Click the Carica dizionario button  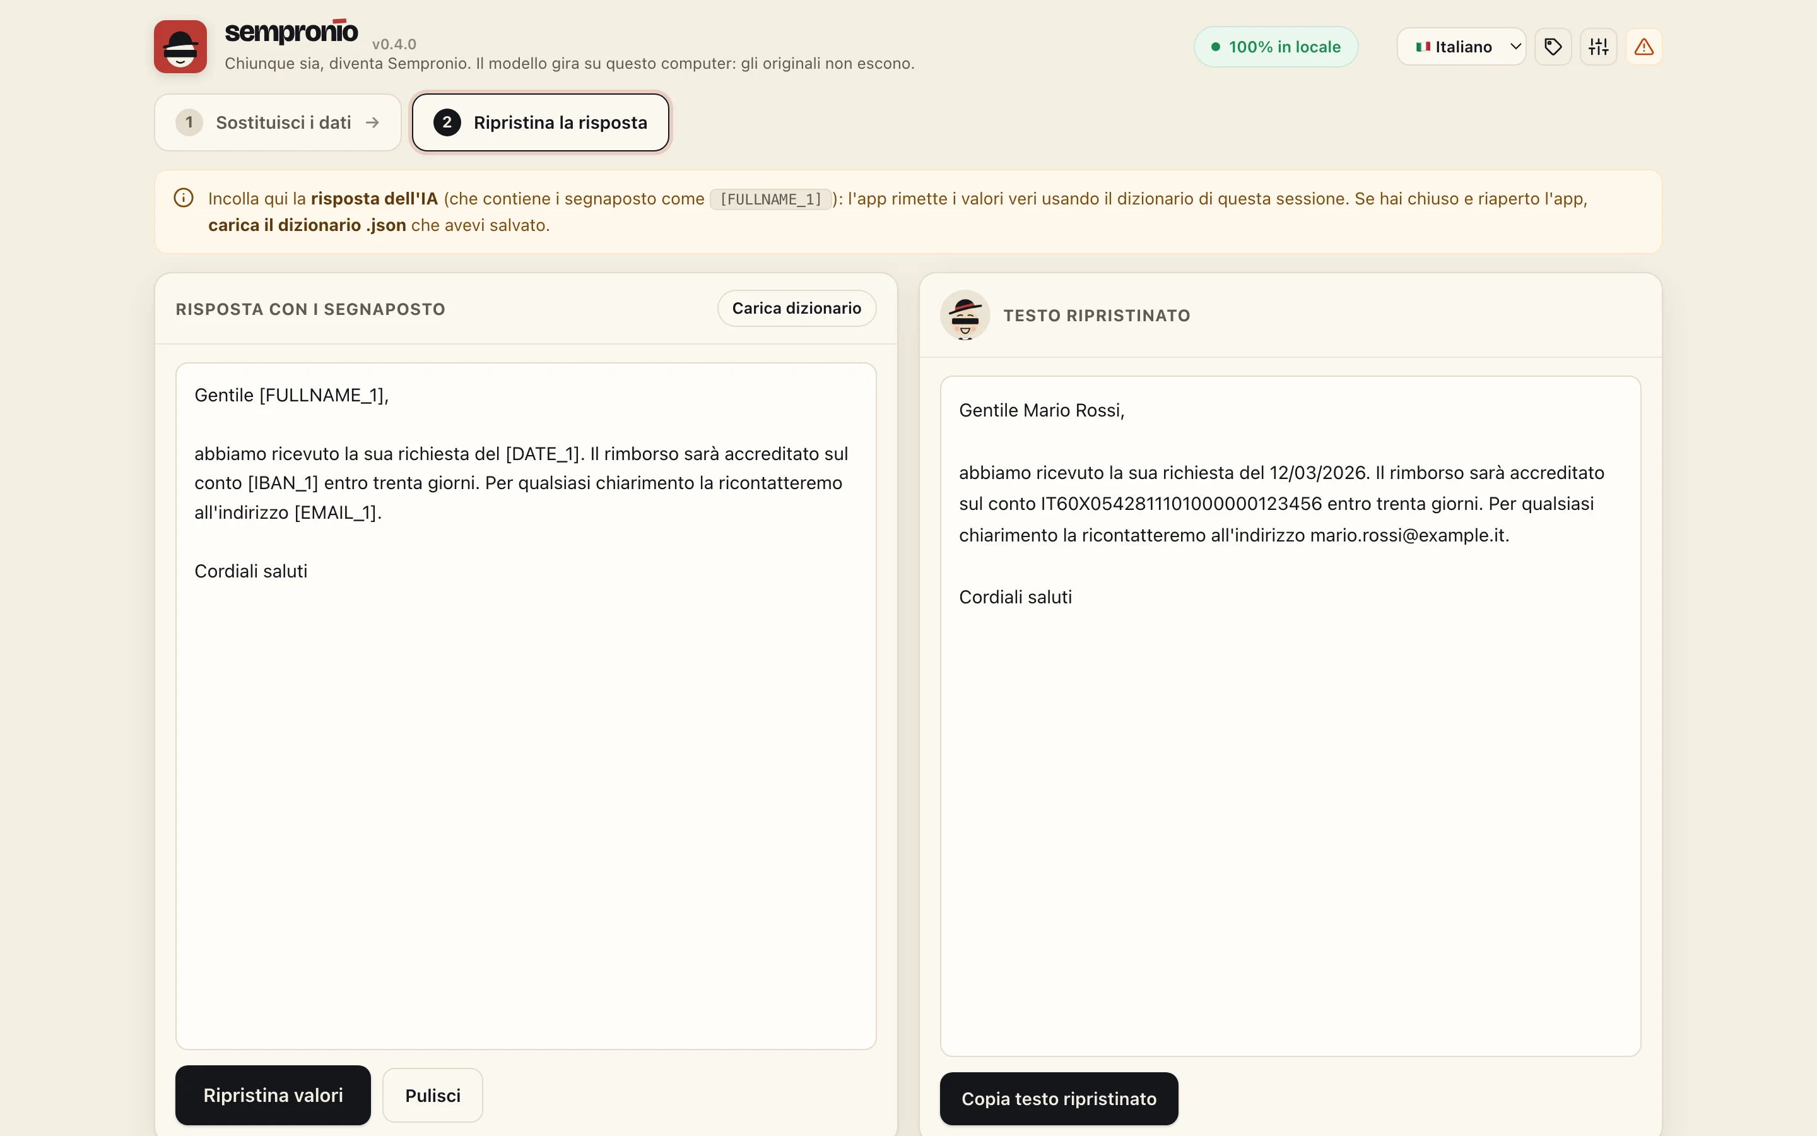coord(797,308)
